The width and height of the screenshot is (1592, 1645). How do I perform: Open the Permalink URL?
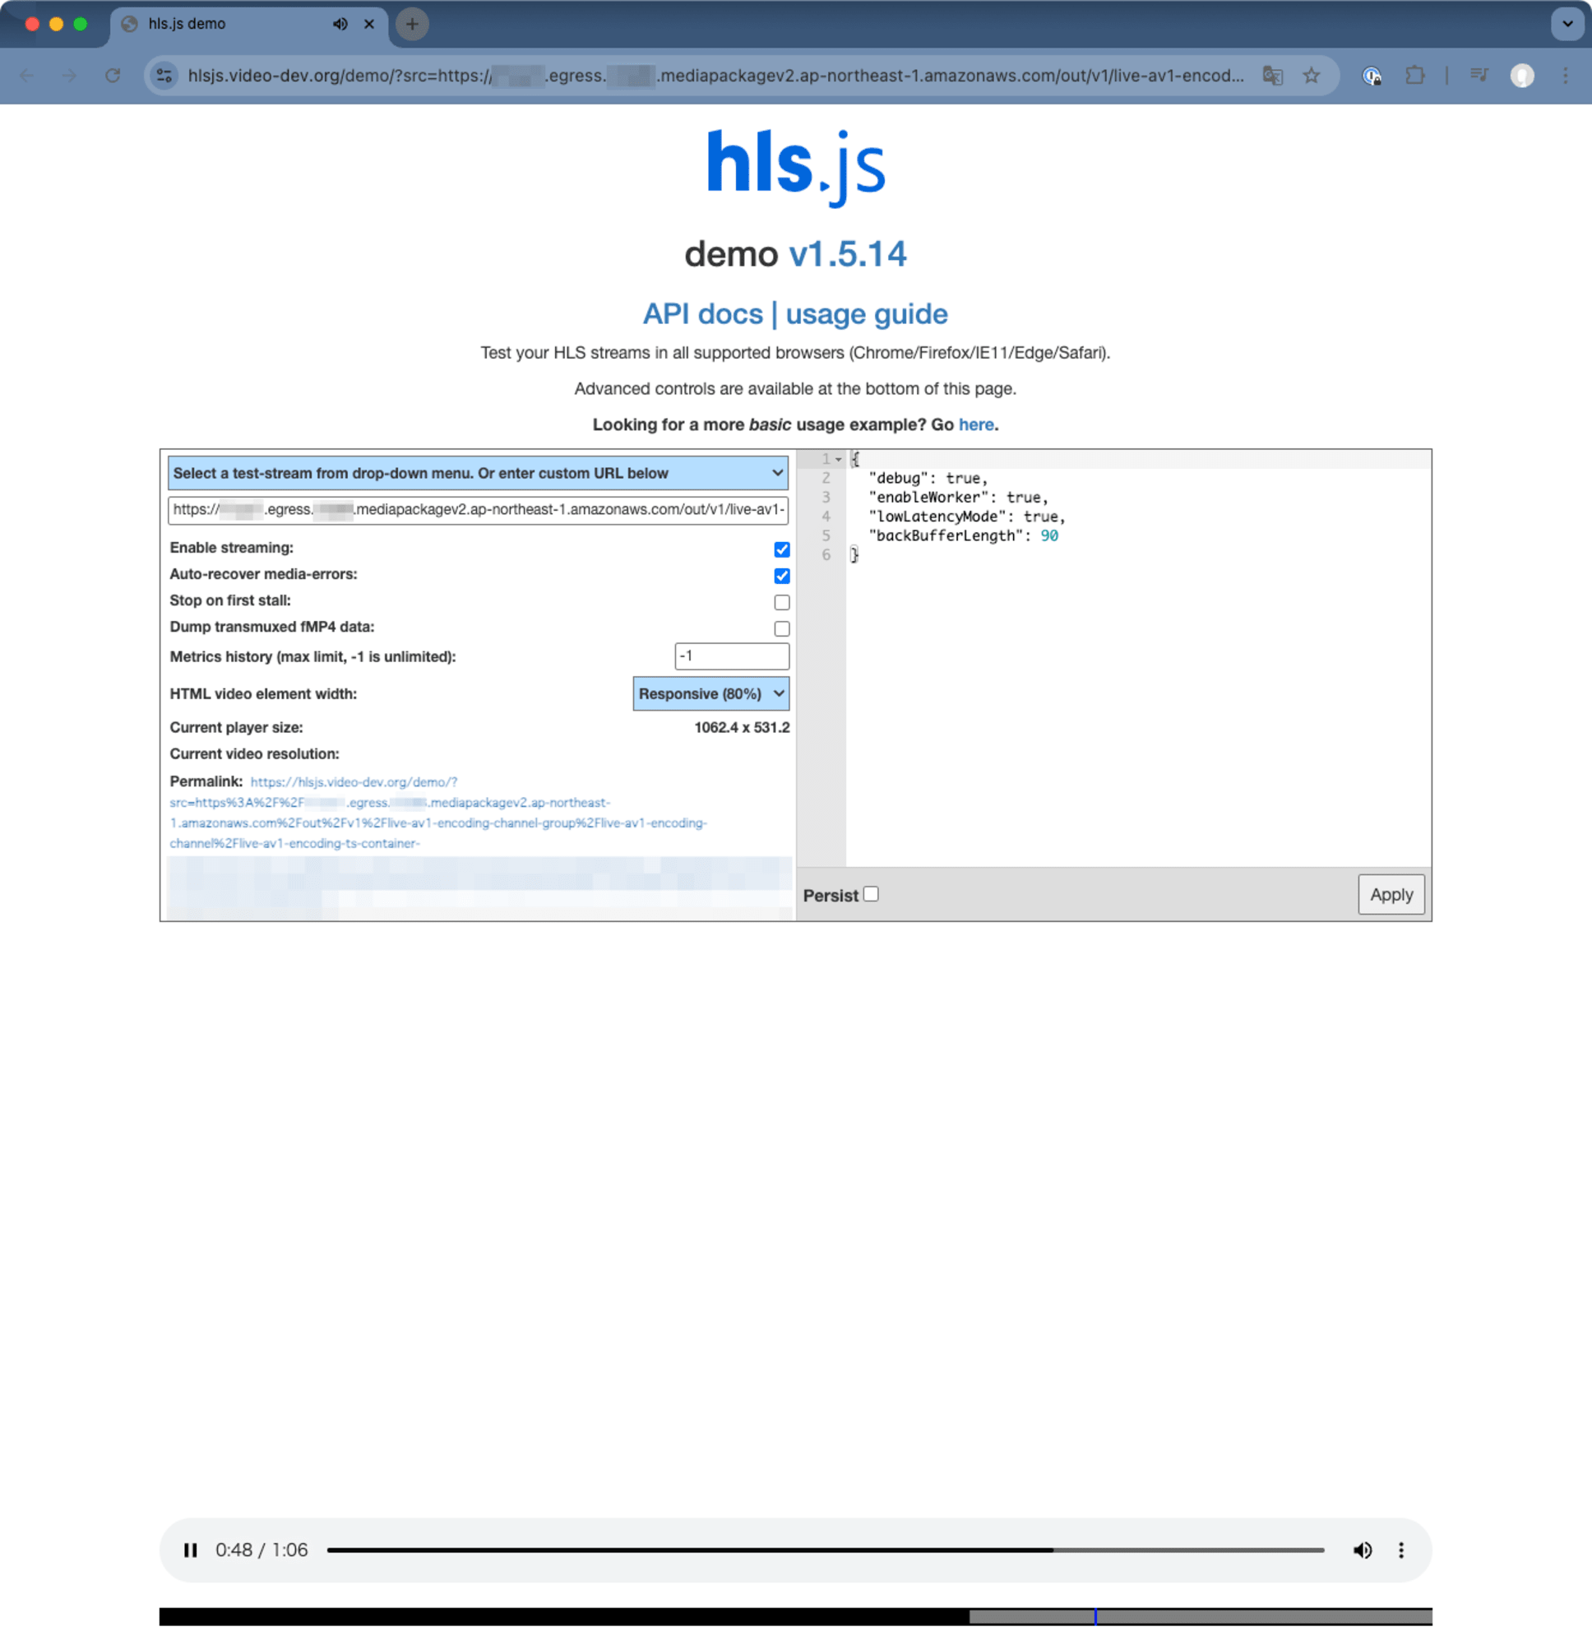click(438, 813)
